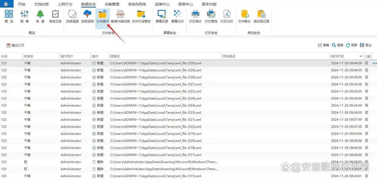Open the 屏幕记录 screen recording icon
This screenshot has height=180, width=377.
[x=162, y=16]
